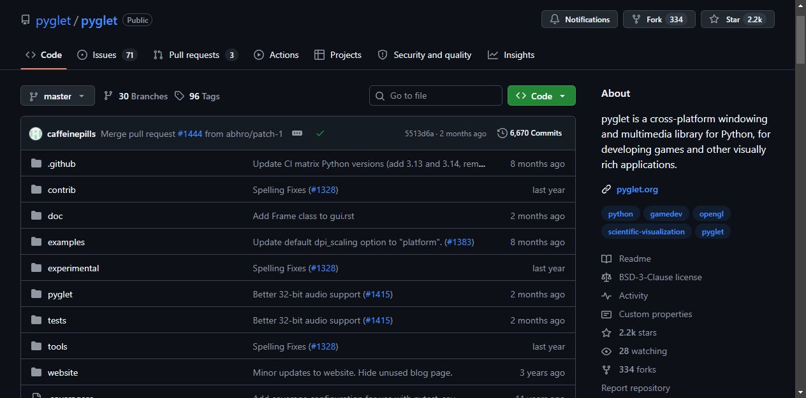Viewport: 806px width, 398px height.
Task: Click the note icon beside Custom properties
Action: [606, 314]
